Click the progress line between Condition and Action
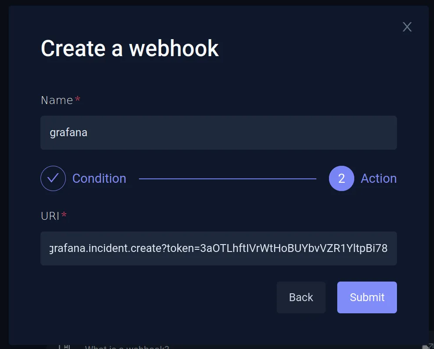This screenshot has width=434, height=349. pyautogui.click(x=227, y=178)
